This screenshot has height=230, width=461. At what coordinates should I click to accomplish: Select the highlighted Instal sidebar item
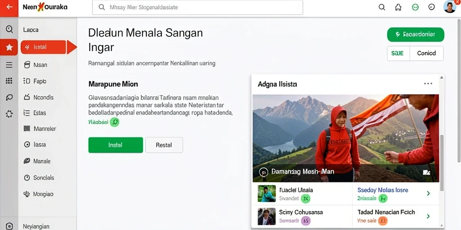43,47
